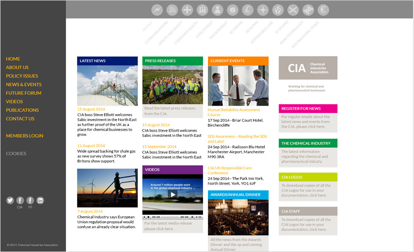The width and height of the screenshot is (414, 252).
Task: Click play in the video control bar
Action: (144, 217)
